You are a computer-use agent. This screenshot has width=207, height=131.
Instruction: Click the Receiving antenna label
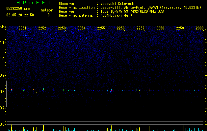76,15
